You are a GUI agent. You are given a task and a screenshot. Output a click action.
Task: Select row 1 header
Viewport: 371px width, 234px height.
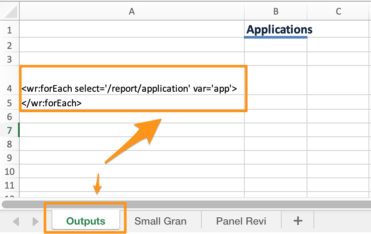9,30
